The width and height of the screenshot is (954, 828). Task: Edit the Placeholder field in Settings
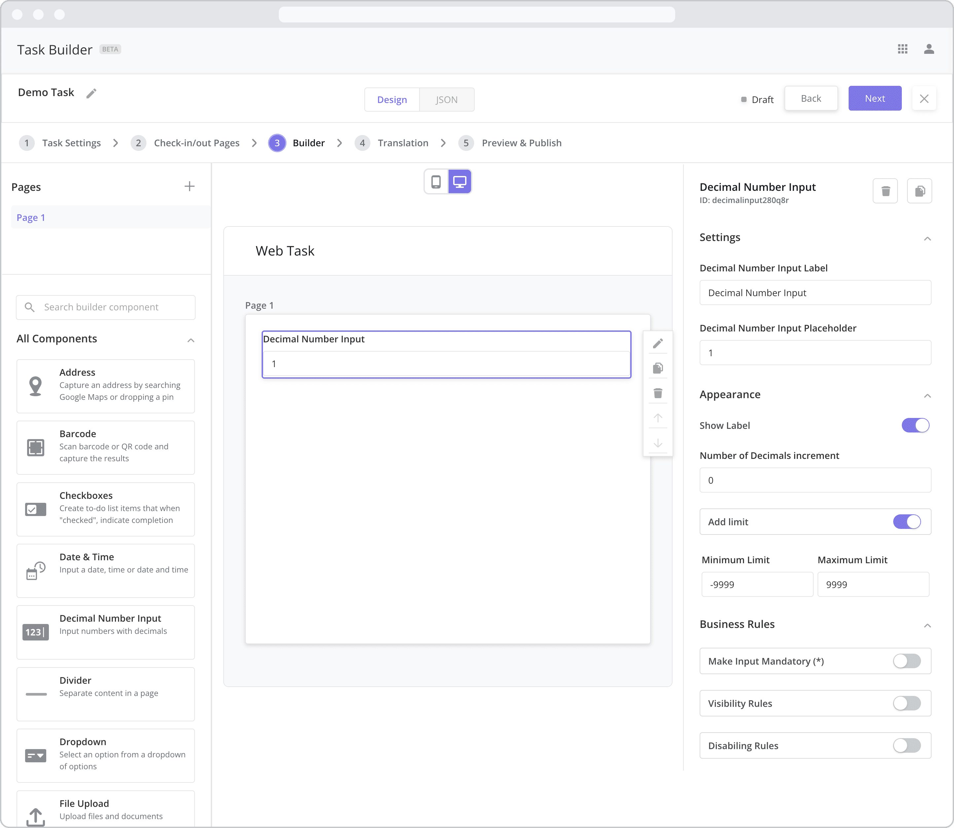click(x=815, y=353)
